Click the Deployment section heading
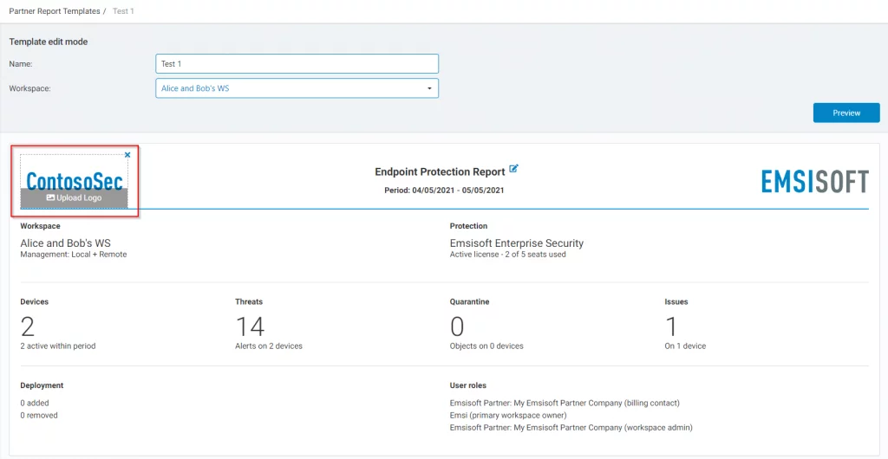The width and height of the screenshot is (888, 459). (x=42, y=385)
